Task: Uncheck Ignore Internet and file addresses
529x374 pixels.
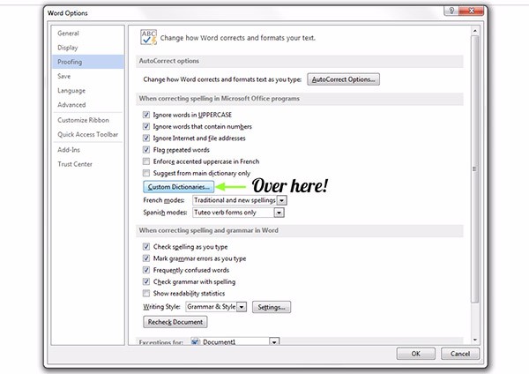Action: (x=146, y=138)
